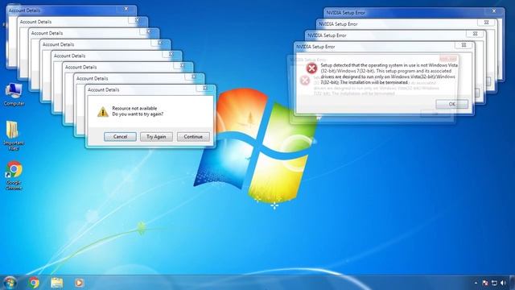Click the yellow warning triangle icon
This screenshot has height=290, width=515.
coord(103,112)
